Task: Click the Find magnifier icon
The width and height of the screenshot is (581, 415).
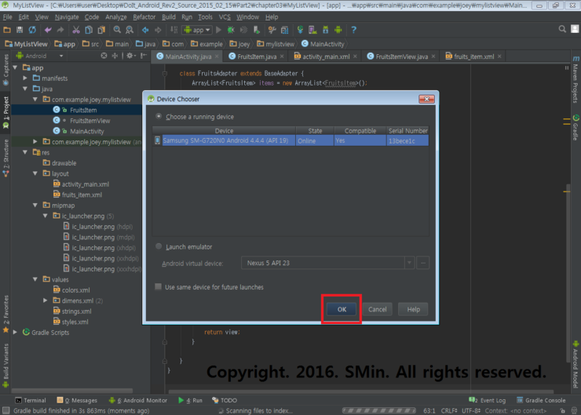Action: [117, 30]
